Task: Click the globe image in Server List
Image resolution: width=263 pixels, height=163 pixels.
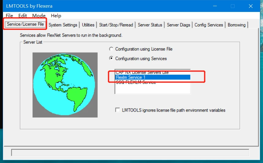Action: [x=65, y=85]
